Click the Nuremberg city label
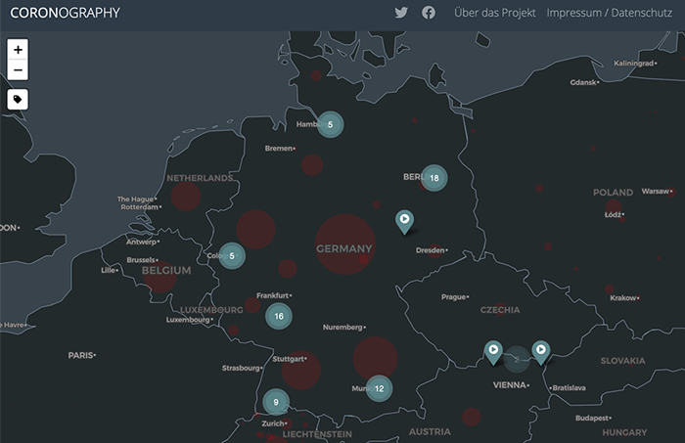The width and height of the screenshot is (685, 443). click(342, 327)
